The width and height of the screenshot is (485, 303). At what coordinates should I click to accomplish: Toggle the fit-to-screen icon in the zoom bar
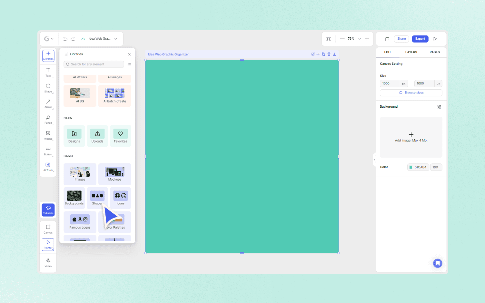[x=329, y=39]
